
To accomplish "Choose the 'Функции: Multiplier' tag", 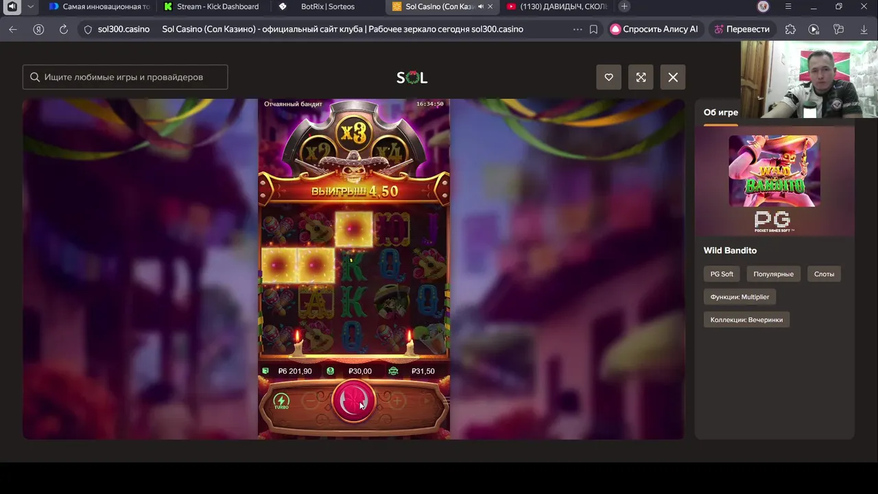I will (739, 297).
